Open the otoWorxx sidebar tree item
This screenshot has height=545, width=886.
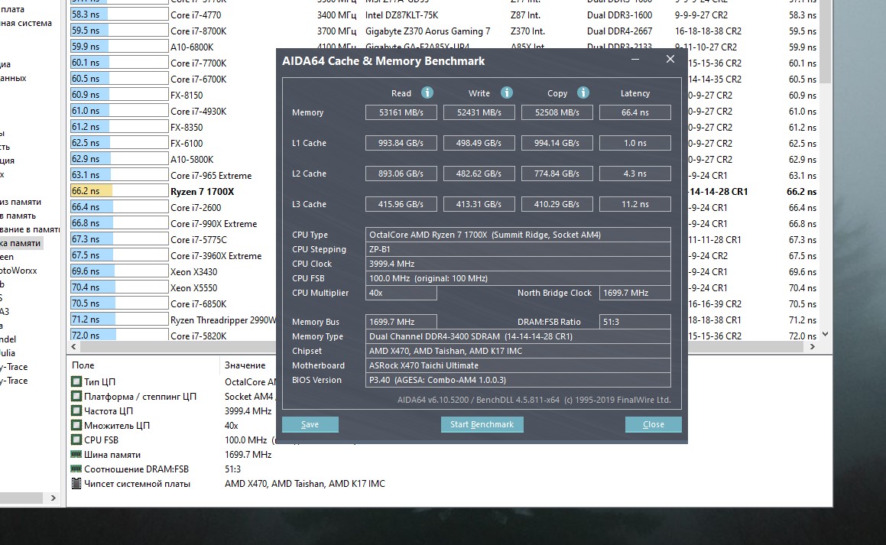click(18, 271)
